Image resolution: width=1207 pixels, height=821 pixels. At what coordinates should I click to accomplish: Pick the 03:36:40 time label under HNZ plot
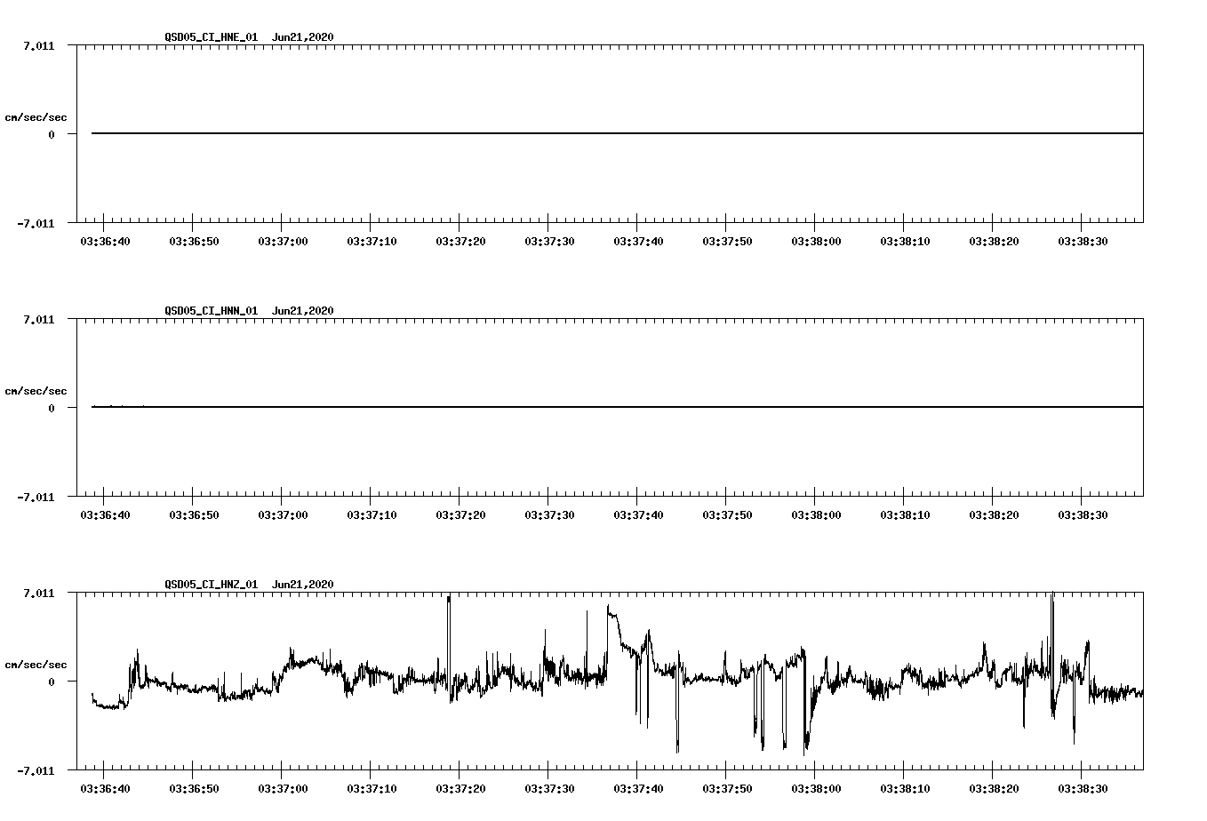coord(105,788)
